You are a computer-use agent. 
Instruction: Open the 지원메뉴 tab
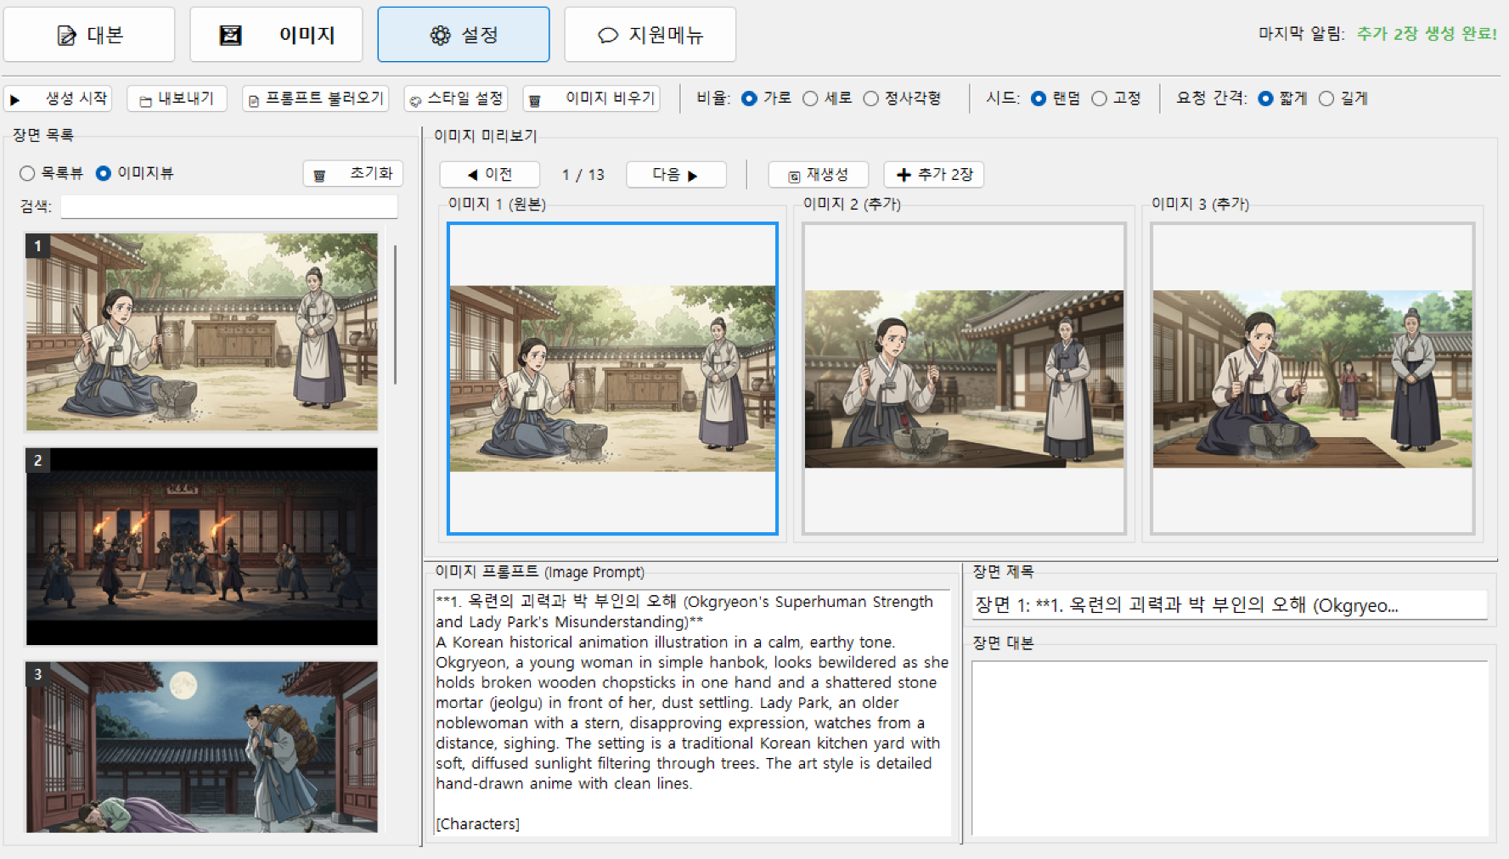tap(650, 35)
